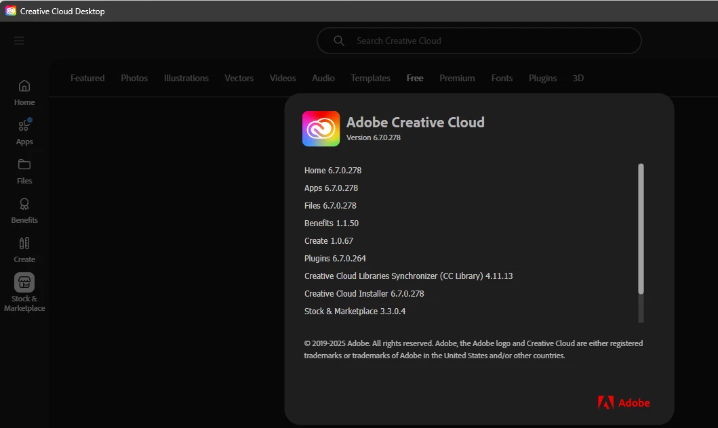The height and width of the screenshot is (428, 718).
Task: Focus the Search Creative Cloud field
Action: [479, 41]
